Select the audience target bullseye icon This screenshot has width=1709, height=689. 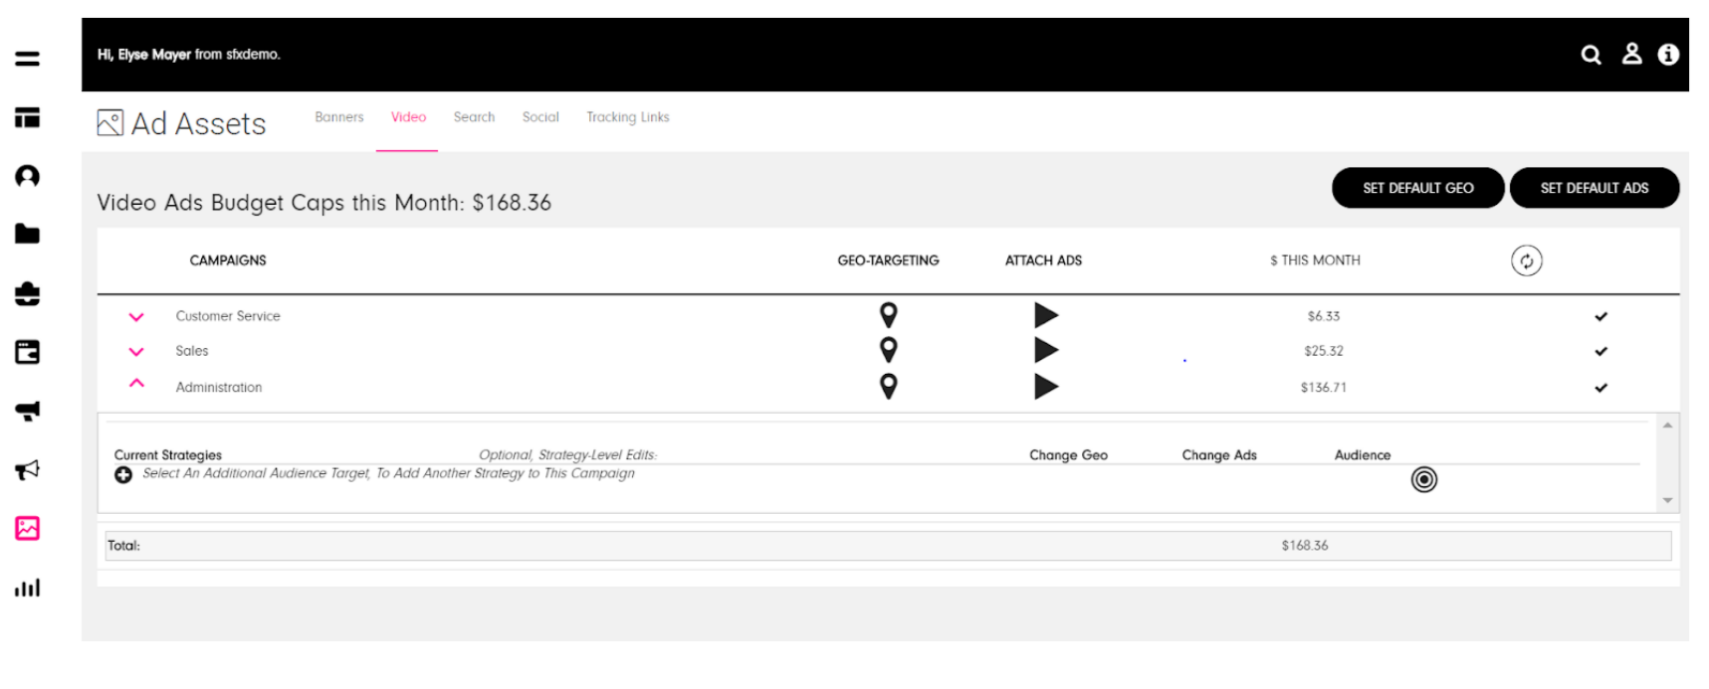(x=1423, y=480)
